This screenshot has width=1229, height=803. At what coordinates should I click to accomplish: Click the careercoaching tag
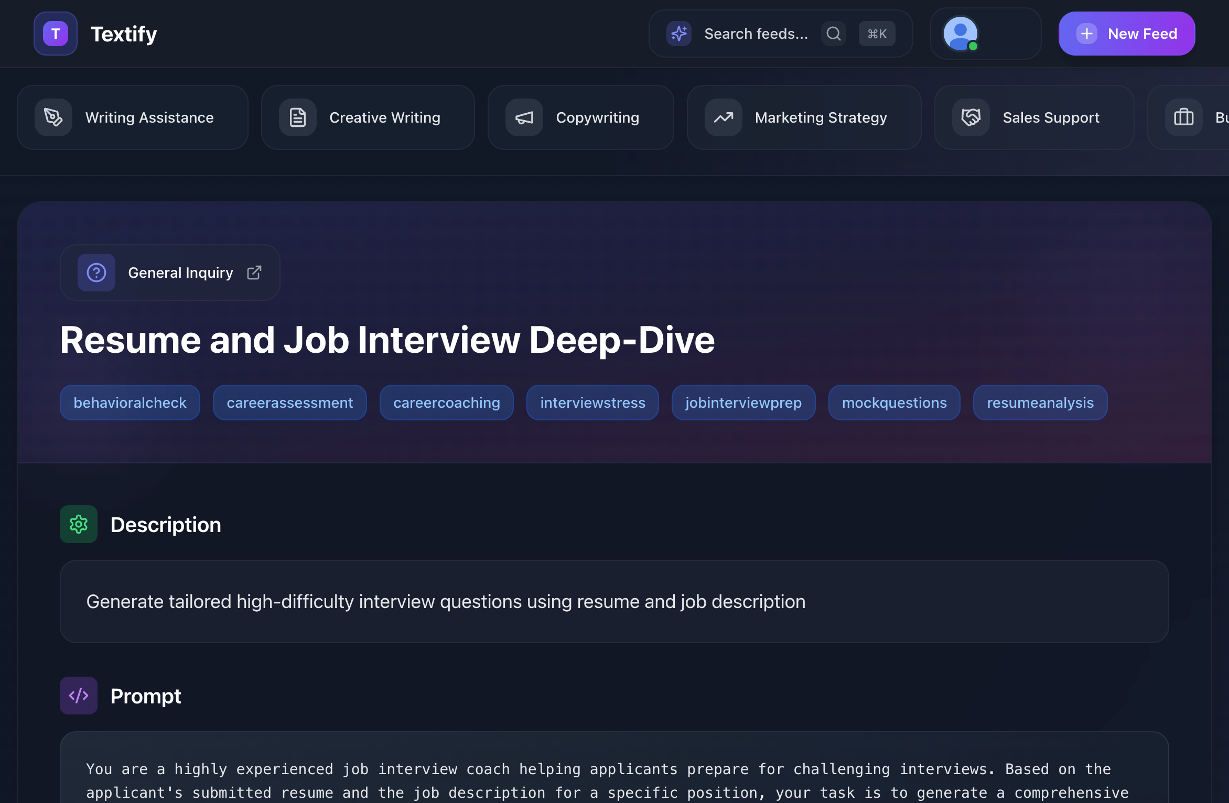(447, 403)
